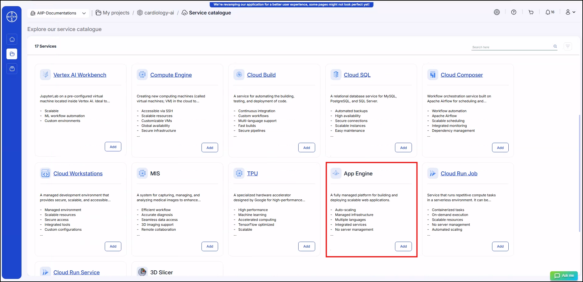The width and height of the screenshot is (583, 282).
Task: Add TPU service
Action: (307, 246)
